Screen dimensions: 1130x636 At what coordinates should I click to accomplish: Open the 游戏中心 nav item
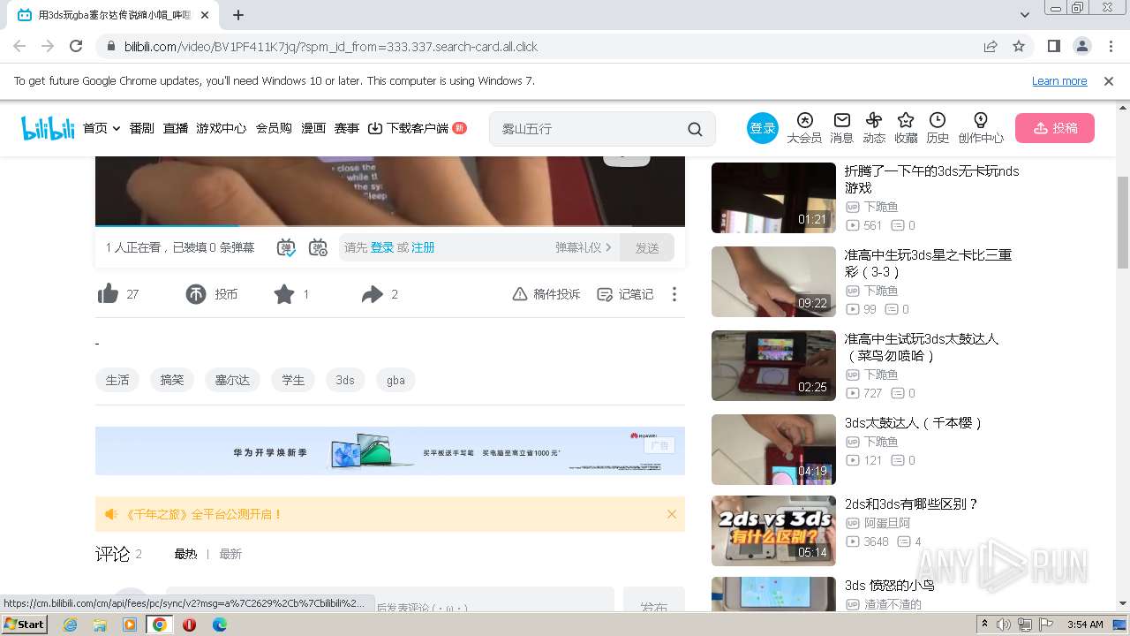point(222,128)
